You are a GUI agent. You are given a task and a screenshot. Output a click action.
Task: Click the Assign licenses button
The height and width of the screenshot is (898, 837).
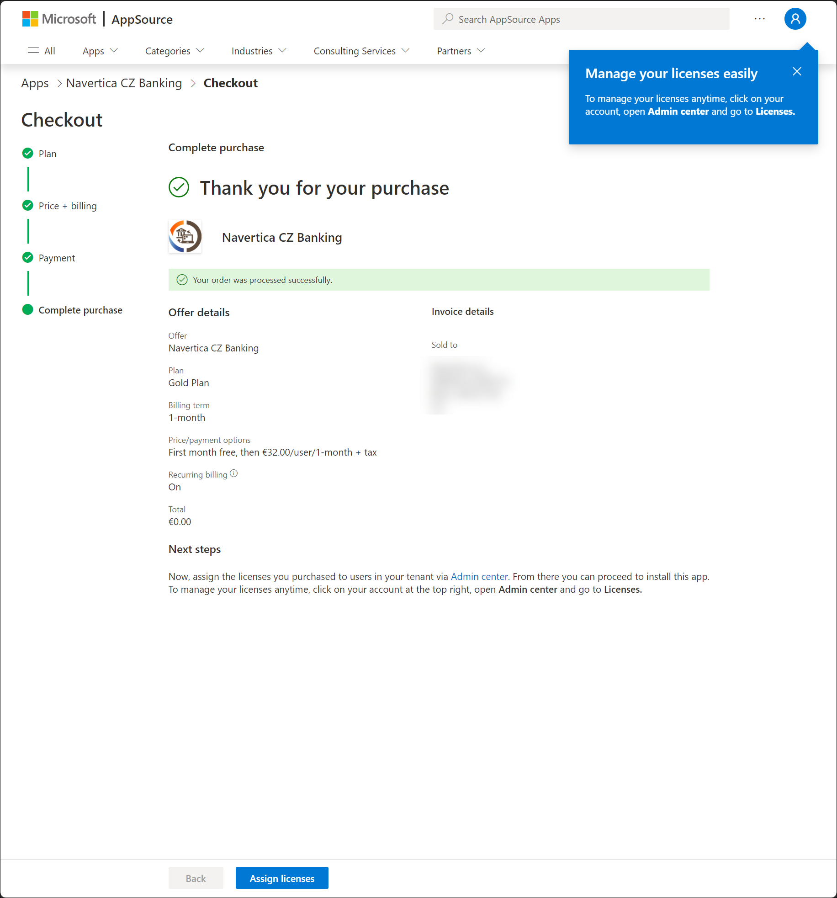click(x=282, y=878)
